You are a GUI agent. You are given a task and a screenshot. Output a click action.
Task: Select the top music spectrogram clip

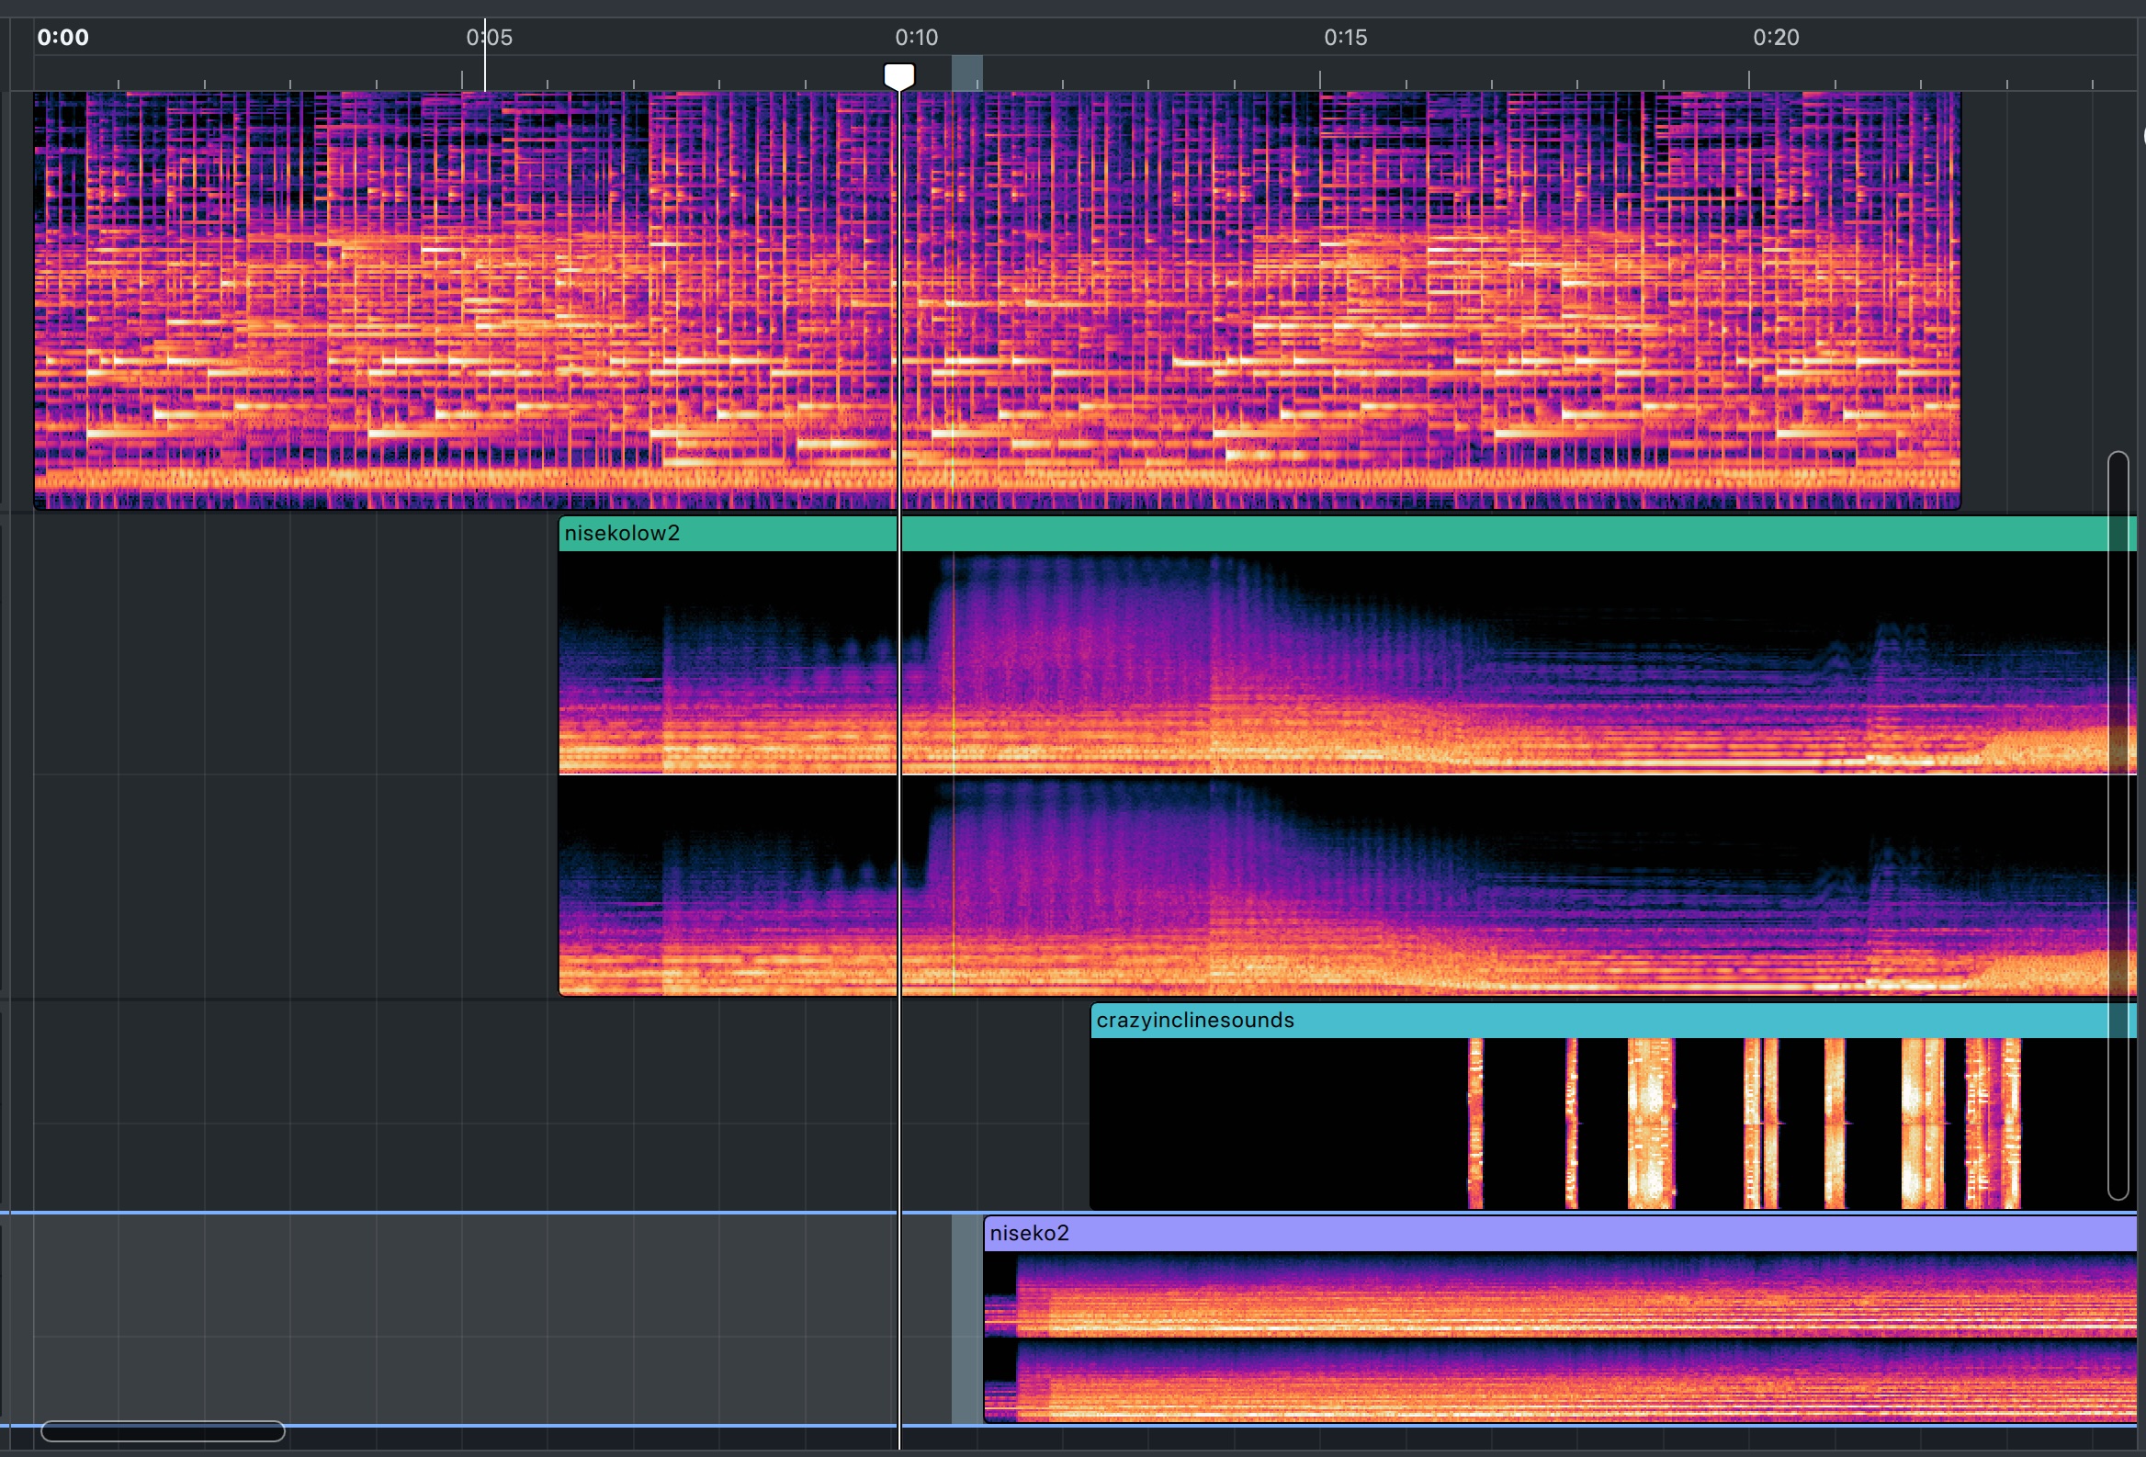click(x=998, y=300)
